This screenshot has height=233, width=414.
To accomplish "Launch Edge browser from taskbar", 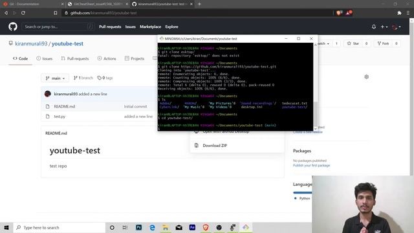I will pyautogui.click(x=153, y=227).
